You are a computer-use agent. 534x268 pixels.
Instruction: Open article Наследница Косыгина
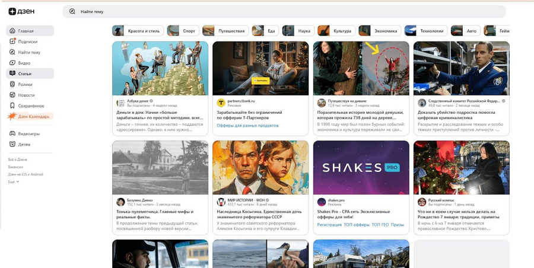click(x=259, y=214)
